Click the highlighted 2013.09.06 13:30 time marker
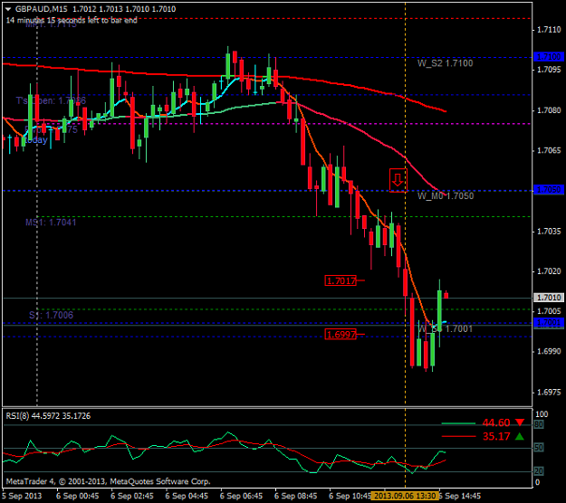This screenshot has height=503, width=566. [405, 496]
